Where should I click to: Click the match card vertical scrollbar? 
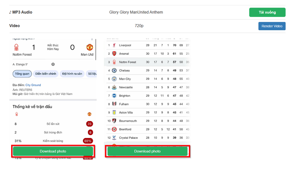click(96, 50)
